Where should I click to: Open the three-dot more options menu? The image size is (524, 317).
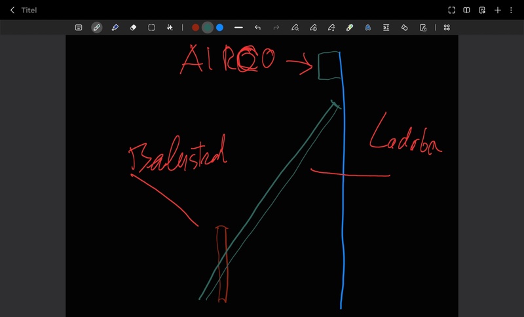click(511, 10)
